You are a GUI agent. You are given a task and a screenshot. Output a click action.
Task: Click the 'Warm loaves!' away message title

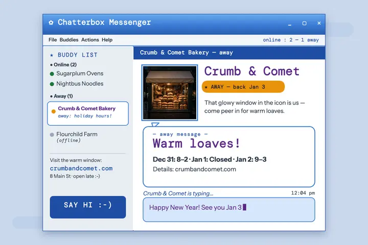tap(196, 143)
